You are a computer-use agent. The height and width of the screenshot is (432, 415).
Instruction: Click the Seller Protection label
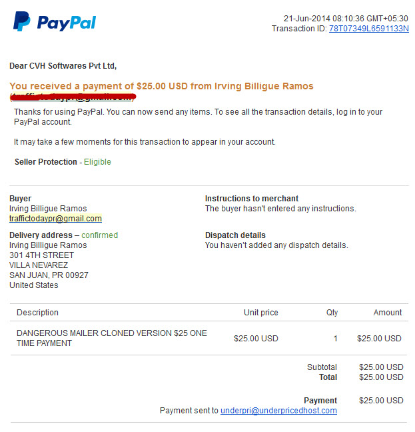(x=46, y=162)
